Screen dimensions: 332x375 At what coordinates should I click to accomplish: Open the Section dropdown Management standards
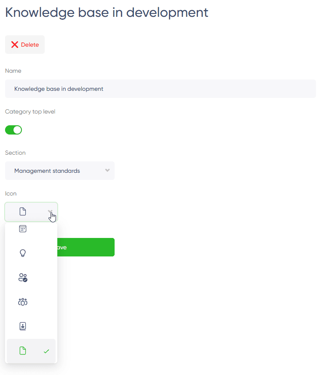pyautogui.click(x=60, y=171)
